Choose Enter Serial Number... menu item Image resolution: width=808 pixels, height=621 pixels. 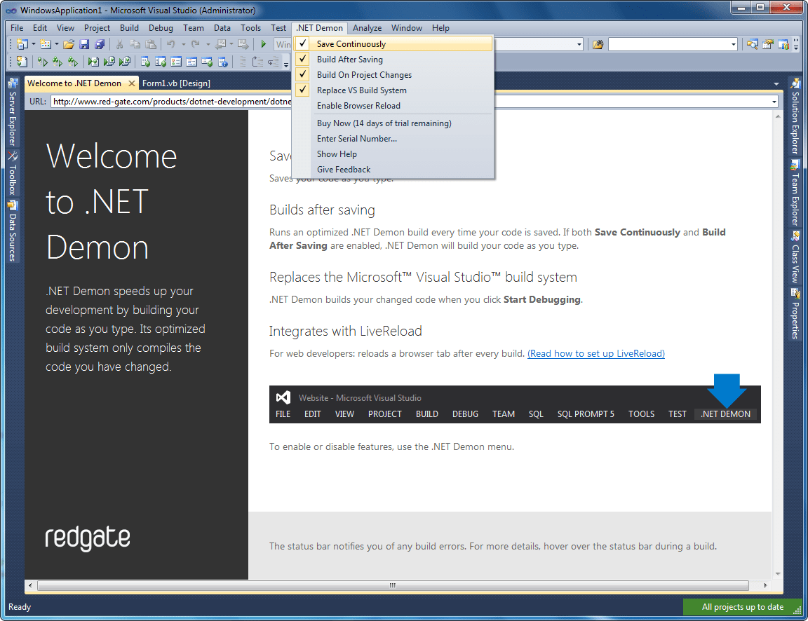[x=393, y=139]
